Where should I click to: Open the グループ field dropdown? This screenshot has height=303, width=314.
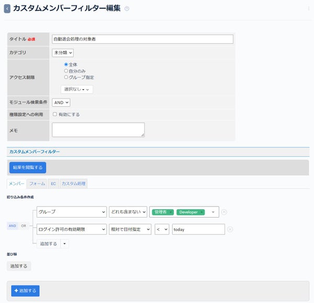[72, 212]
